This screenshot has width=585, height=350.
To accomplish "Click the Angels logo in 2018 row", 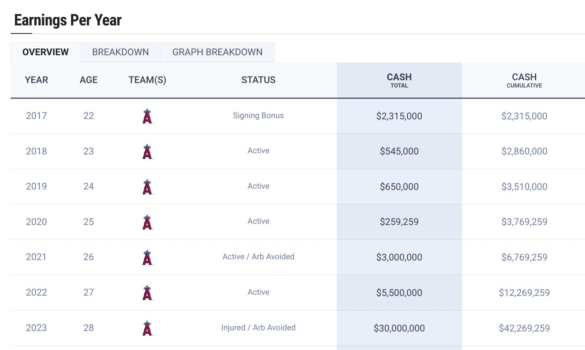I will pyautogui.click(x=147, y=152).
